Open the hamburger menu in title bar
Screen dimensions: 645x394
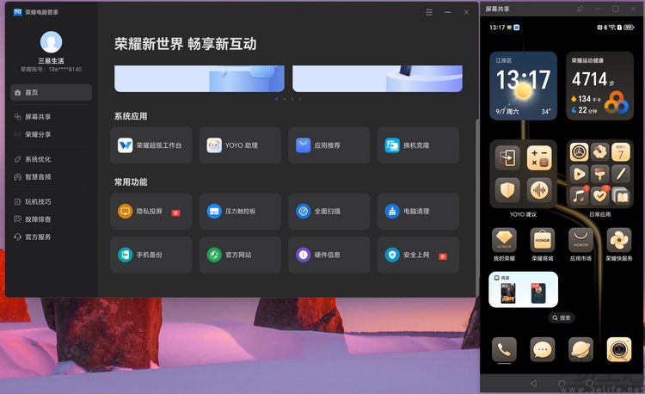(429, 12)
